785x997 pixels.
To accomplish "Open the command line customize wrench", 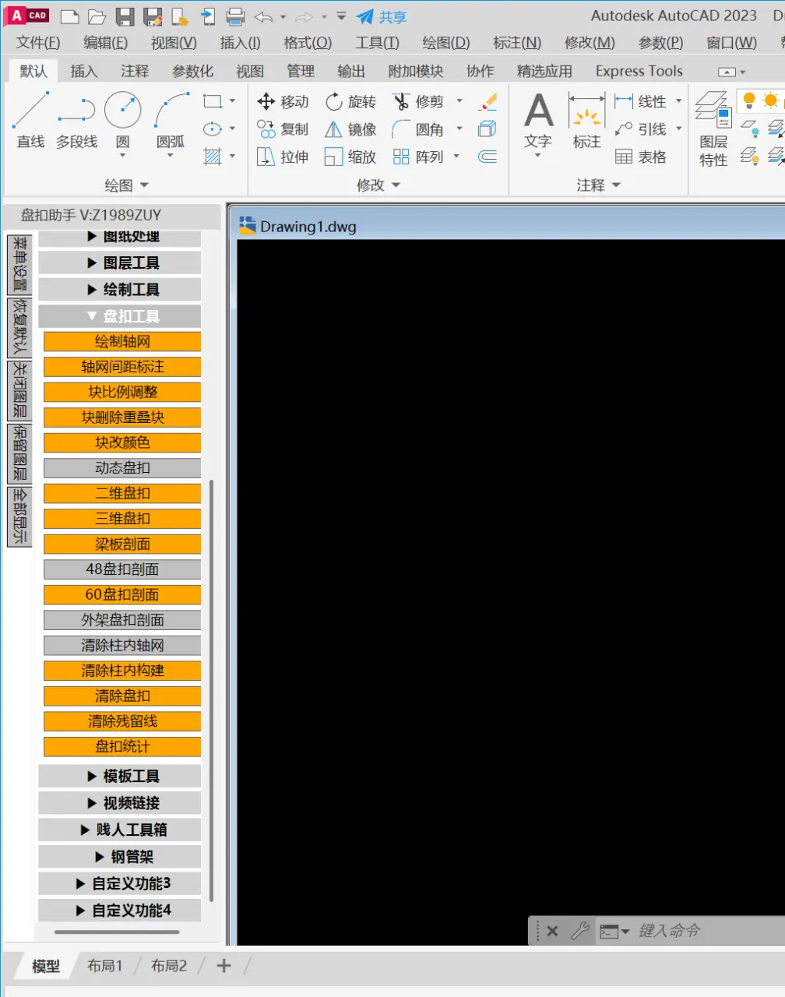I will (579, 931).
